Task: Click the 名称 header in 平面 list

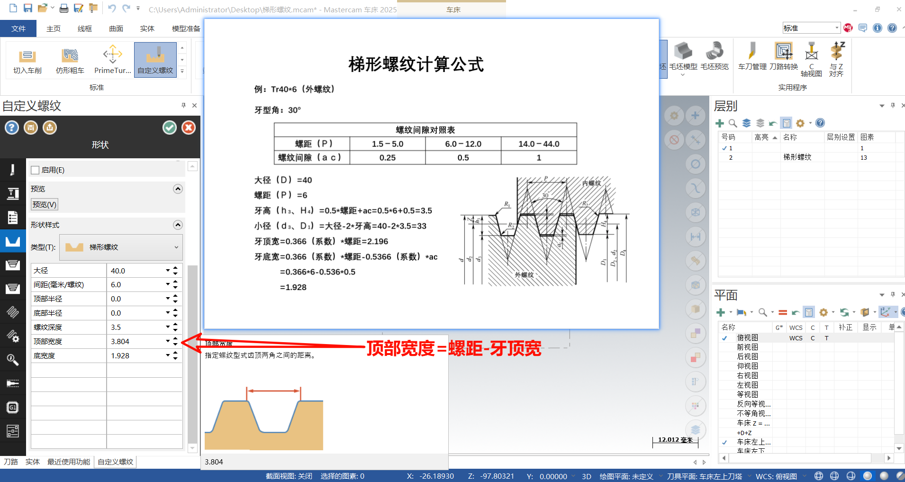Action: (746, 327)
